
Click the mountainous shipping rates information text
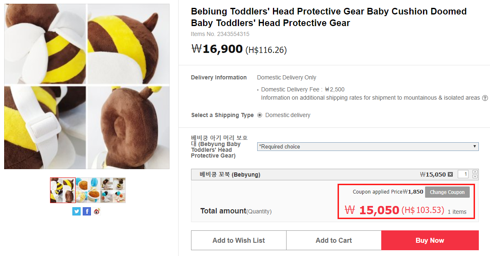click(370, 98)
